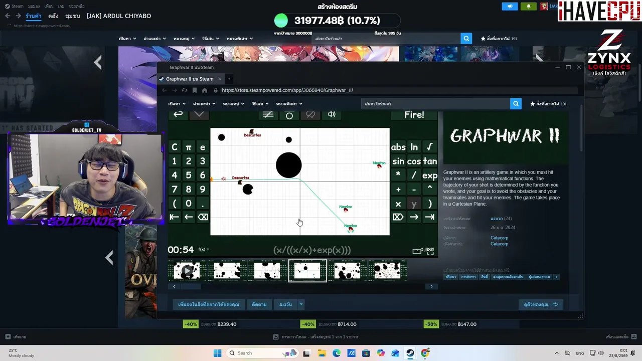642x361 pixels.
Task: Open หมวดพิเศษ dropdown in popup store menu
Action: (289, 104)
